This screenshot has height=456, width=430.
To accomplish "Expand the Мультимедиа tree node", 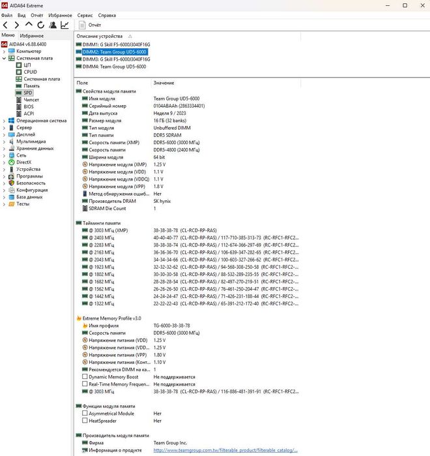I will tap(4, 142).
